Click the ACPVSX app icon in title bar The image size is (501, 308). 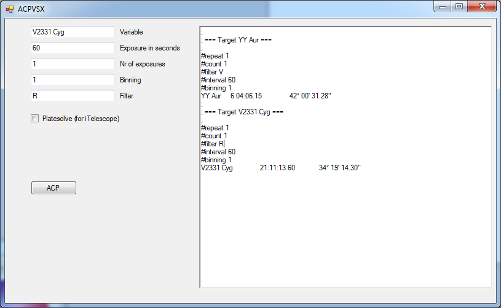click(x=10, y=9)
